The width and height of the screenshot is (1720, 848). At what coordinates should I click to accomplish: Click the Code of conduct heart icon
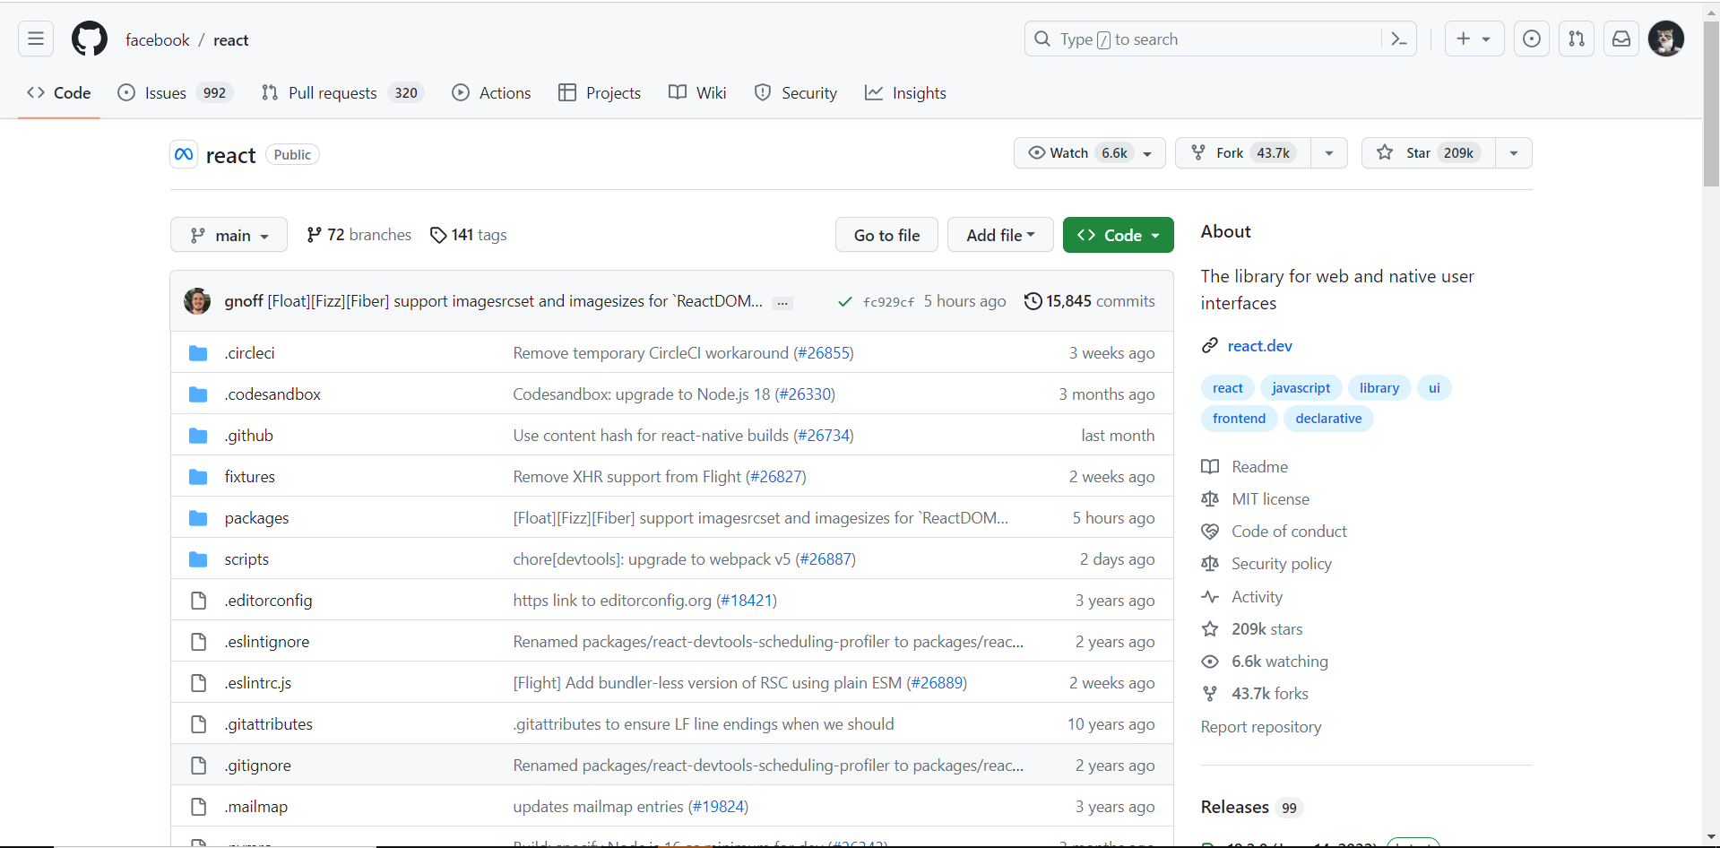[1210, 532]
